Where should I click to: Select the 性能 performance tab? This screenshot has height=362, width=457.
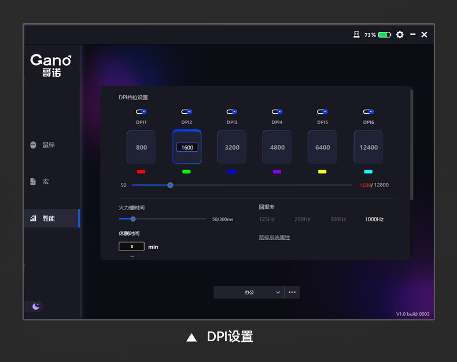[x=49, y=218]
